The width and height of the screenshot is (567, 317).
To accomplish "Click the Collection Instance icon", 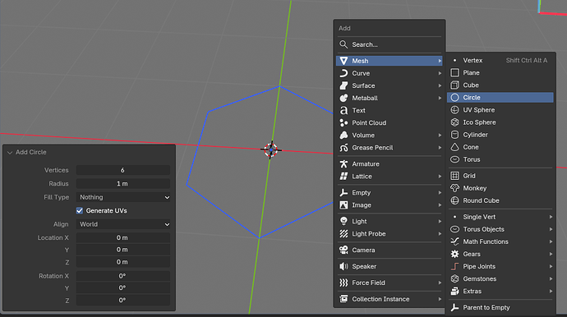I will click(343, 299).
